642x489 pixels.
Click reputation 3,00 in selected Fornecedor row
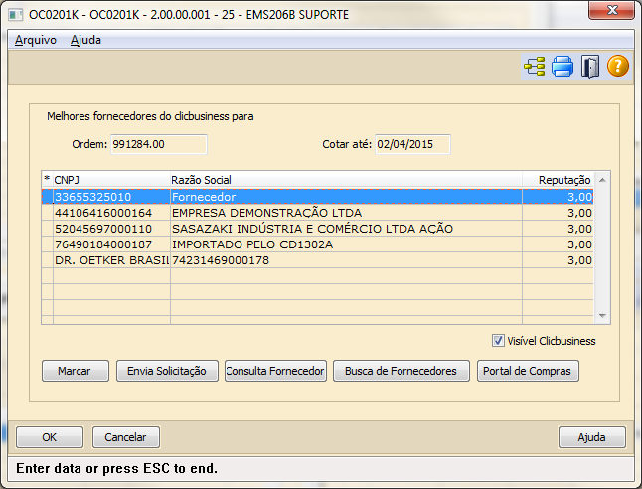558,197
